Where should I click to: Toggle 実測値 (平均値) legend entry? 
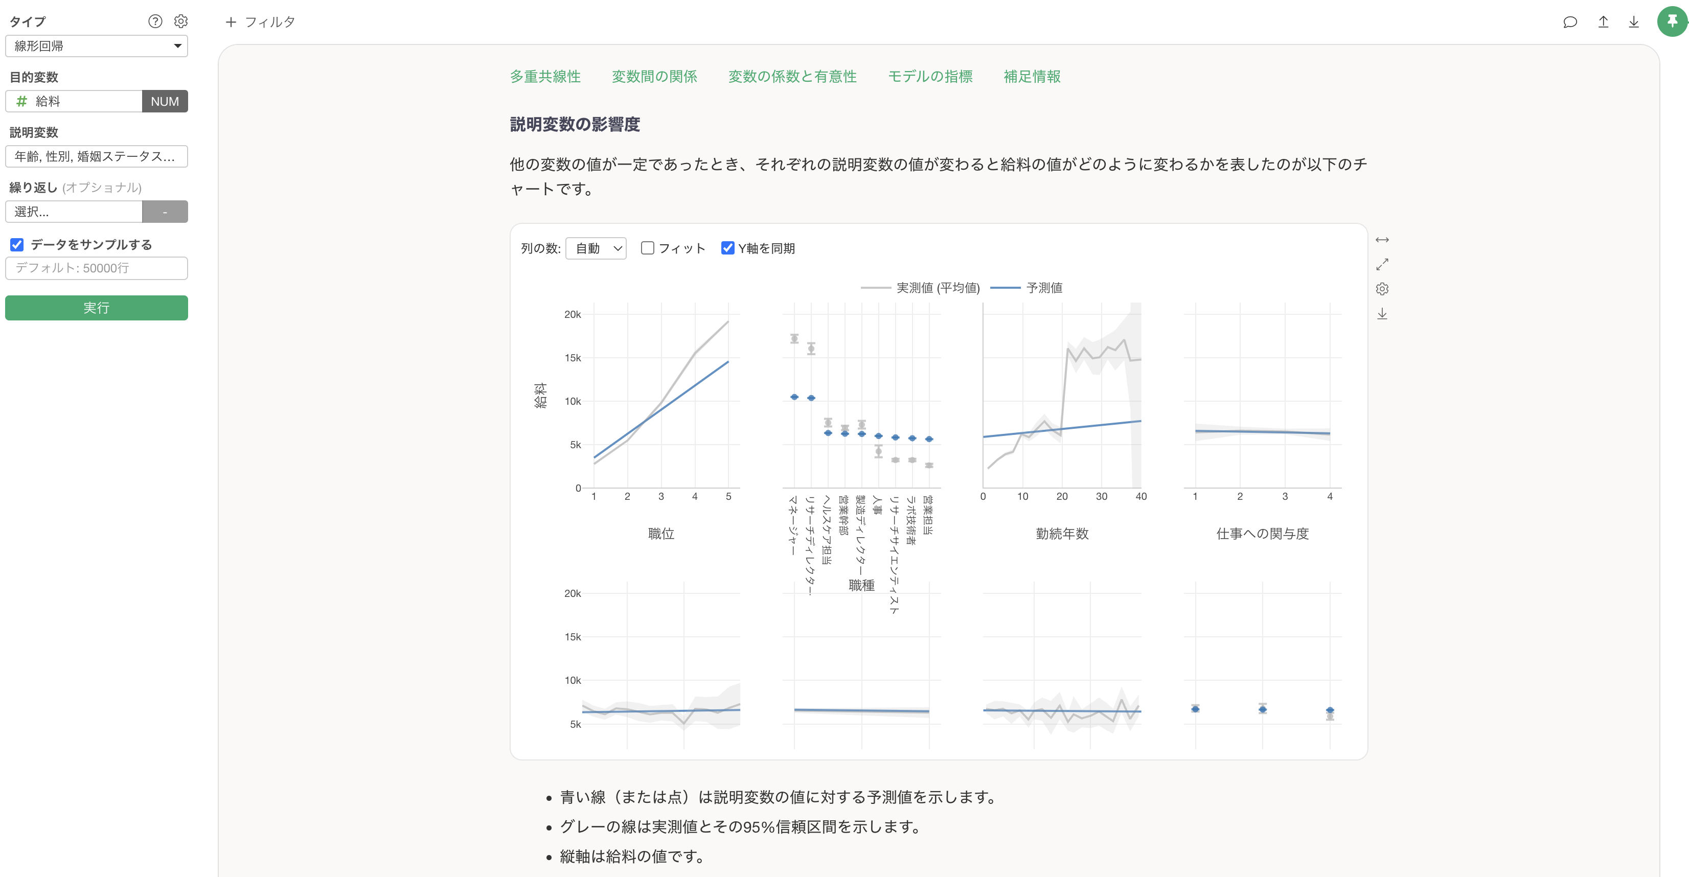pyautogui.click(x=920, y=288)
